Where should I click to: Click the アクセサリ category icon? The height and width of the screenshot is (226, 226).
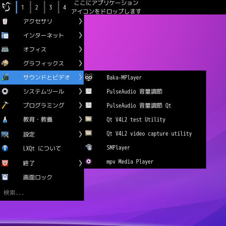pos(5,21)
